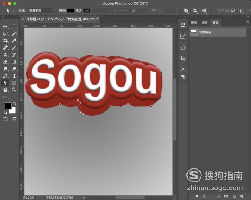
Task: Select the Hand tool
Action: tap(5, 90)
